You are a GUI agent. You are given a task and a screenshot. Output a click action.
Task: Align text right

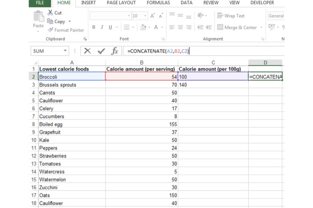189,27
